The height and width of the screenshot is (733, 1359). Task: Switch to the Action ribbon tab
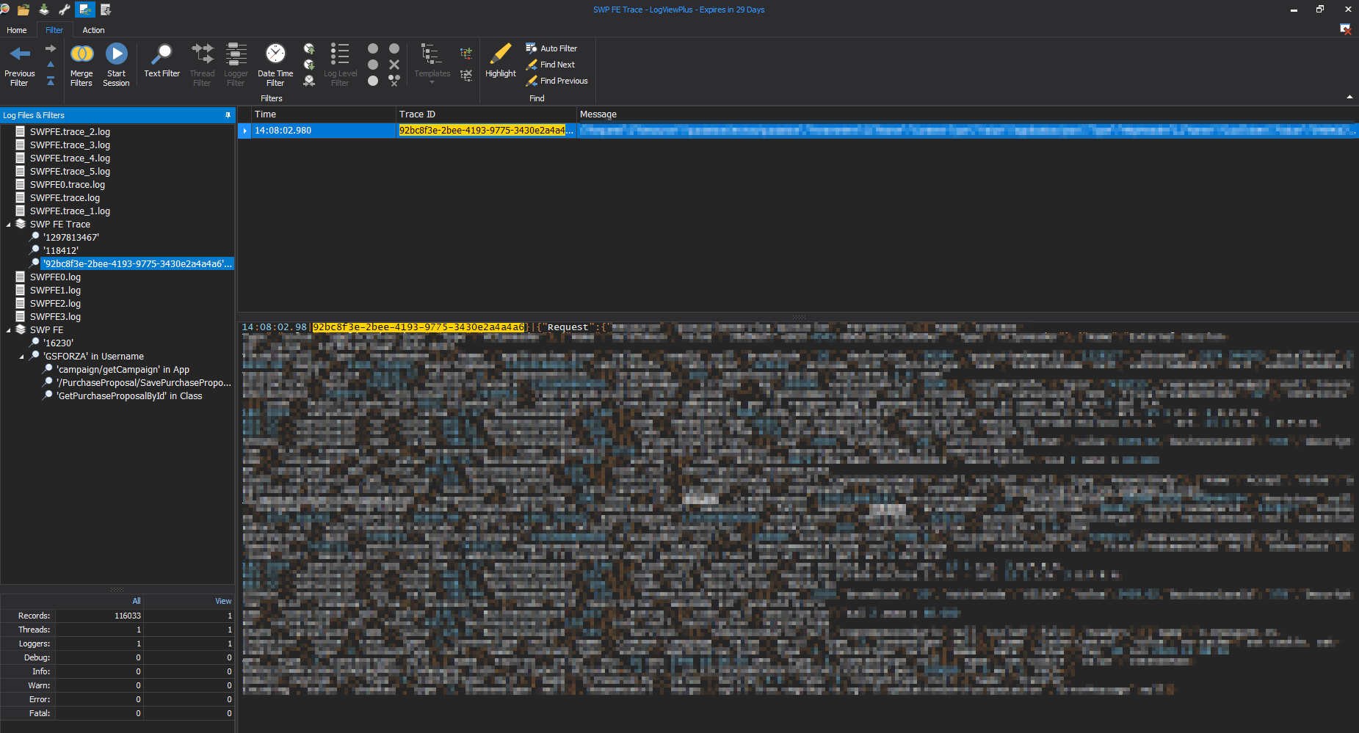(x=93, y=30)
